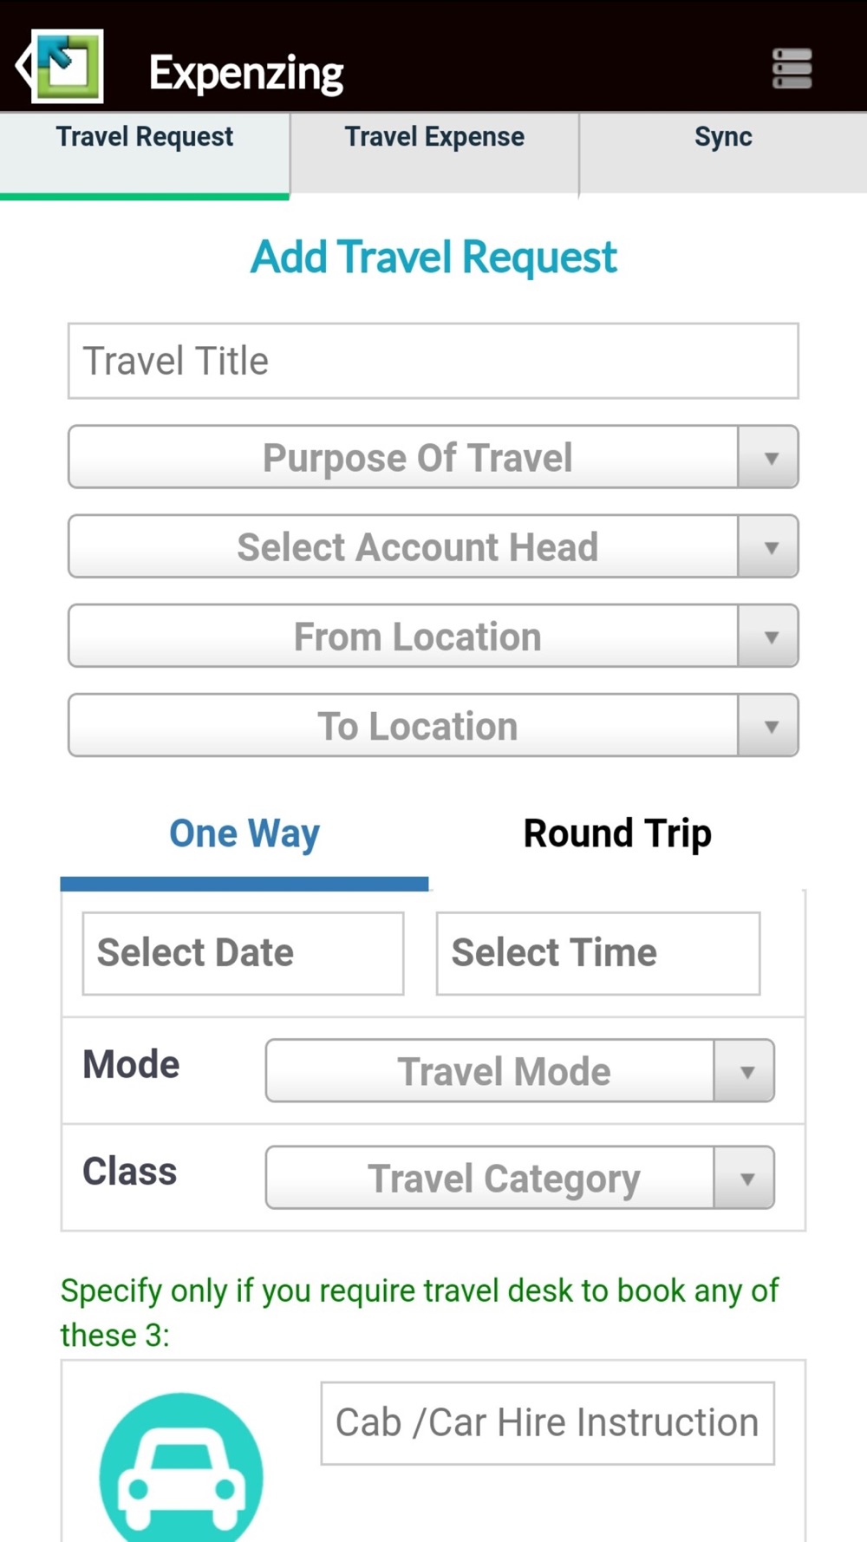Open the Travel Mode dropdown
The image size is (867, 1542).
(x=519, y=1071)
